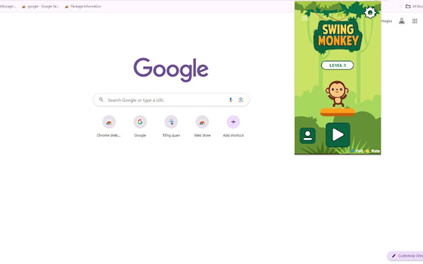Click the Rate link in game popup
The image size is (423, 264).
(x=373, y=151)
